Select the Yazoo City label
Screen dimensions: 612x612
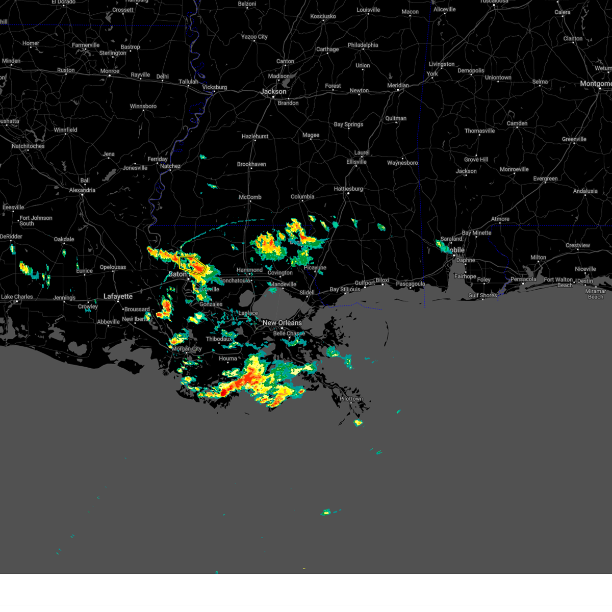click(x=254, y=37)
